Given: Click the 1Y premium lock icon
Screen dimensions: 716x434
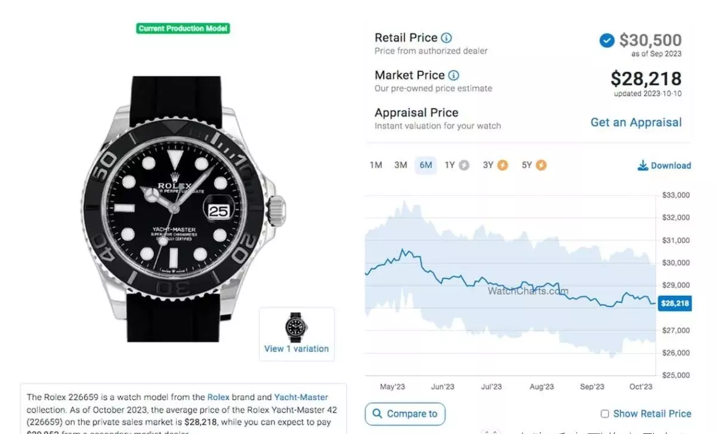Looking at the screenshot, I should (x=464, y=166).
